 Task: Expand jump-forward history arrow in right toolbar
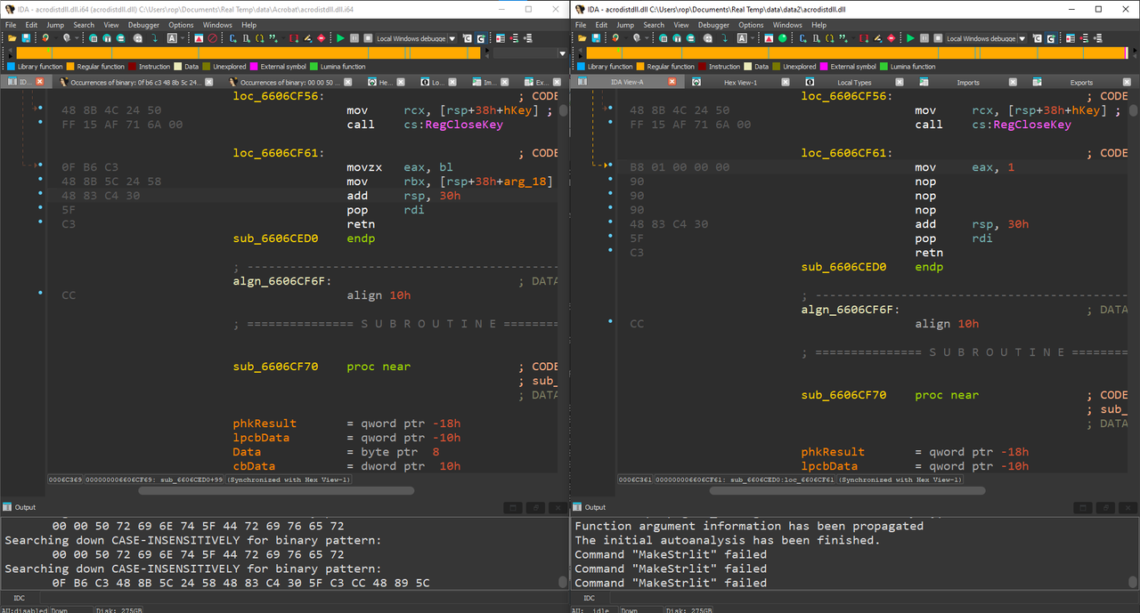(x=647, y=38)
